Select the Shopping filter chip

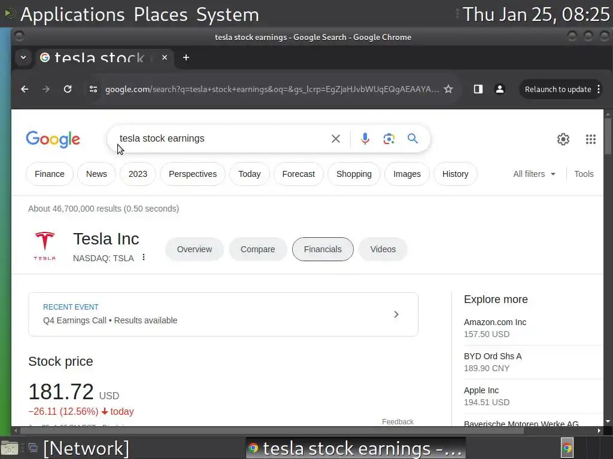354,174
